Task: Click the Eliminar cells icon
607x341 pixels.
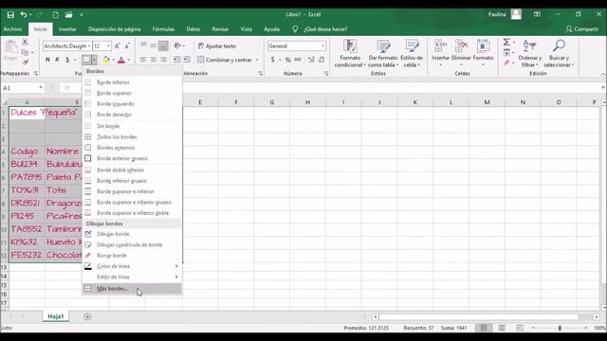Action: click(x=462, y=45)
